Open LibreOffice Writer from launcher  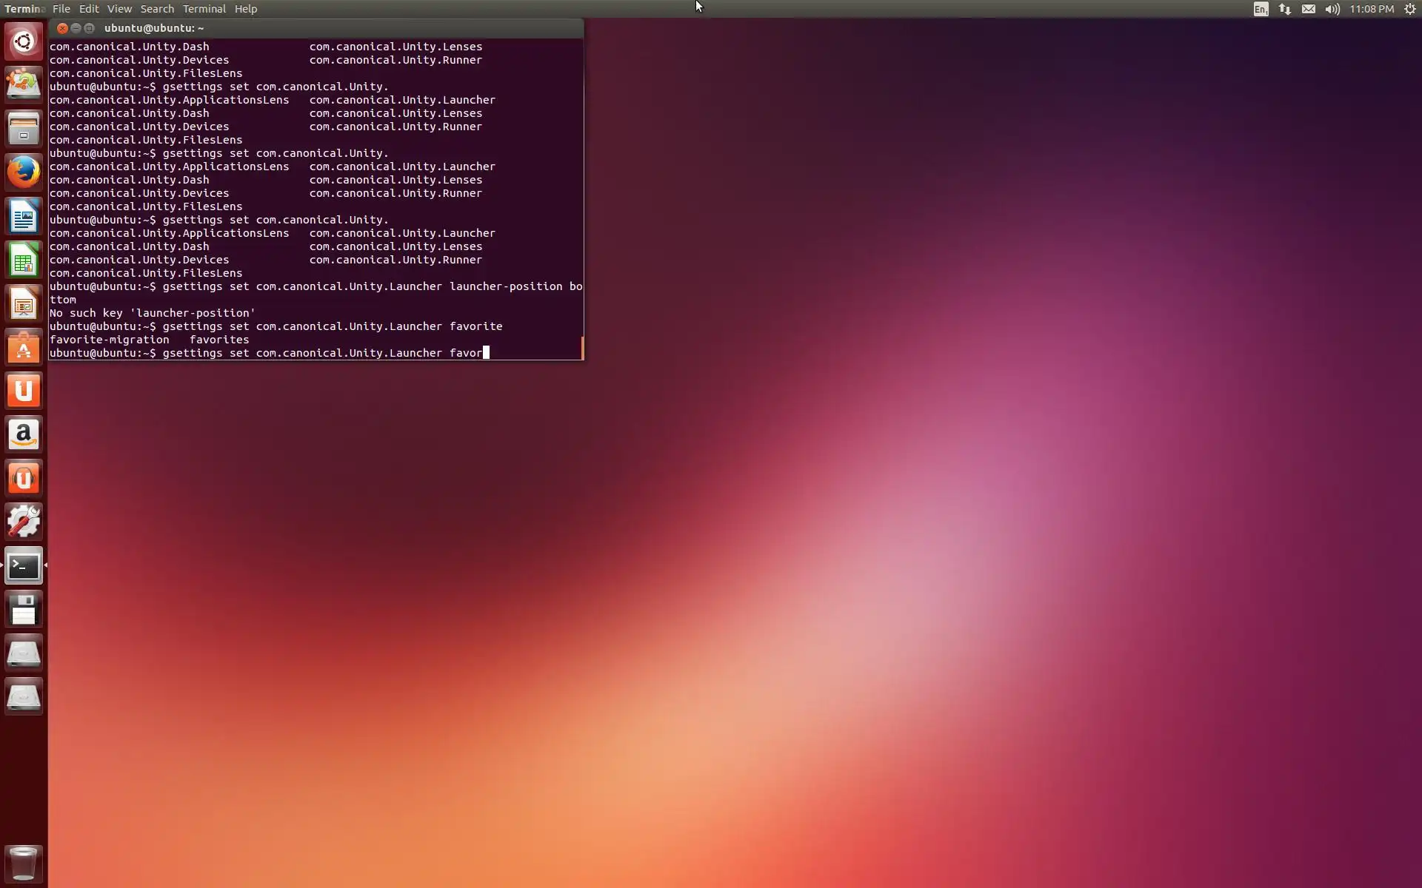click(24, 217)
